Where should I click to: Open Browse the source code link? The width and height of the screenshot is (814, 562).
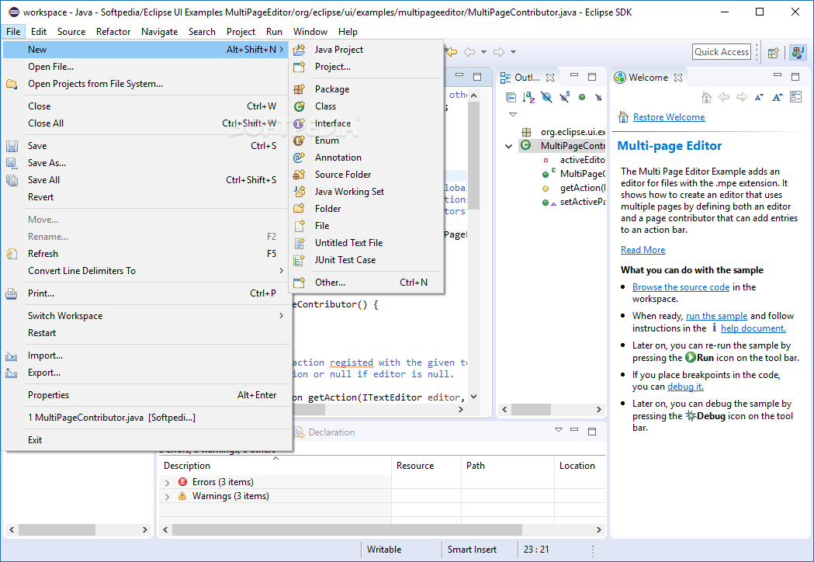(x=681, y=287)
